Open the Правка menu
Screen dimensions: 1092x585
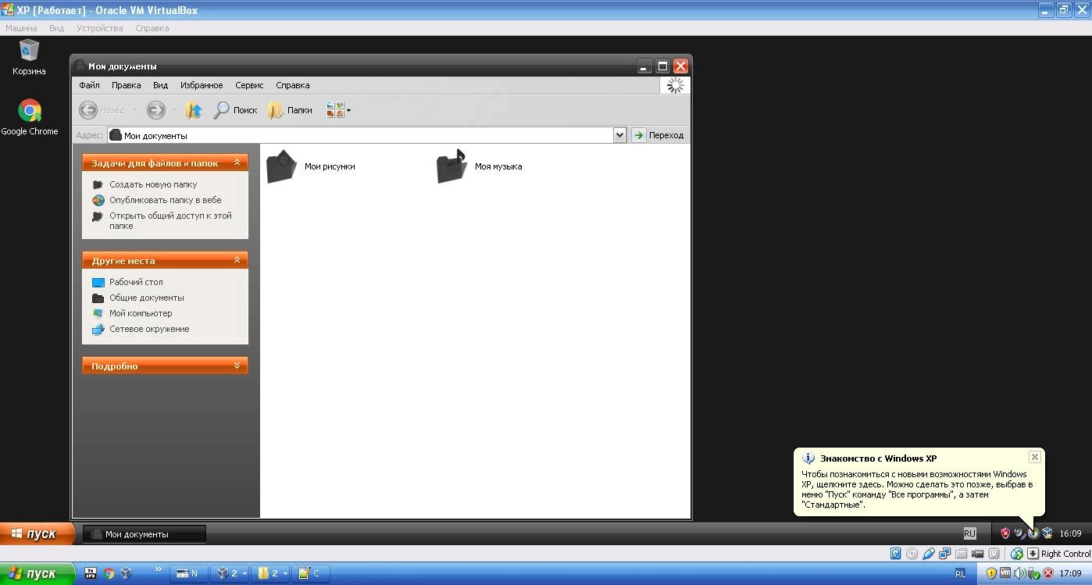tap(126, 85)
